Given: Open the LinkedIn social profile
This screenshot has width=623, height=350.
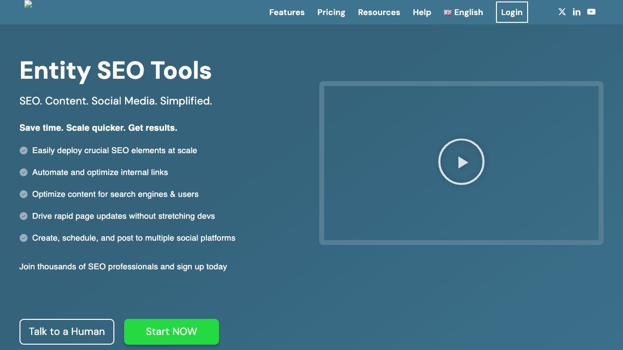Looking at the screenshot, I should tap(576, 12).
